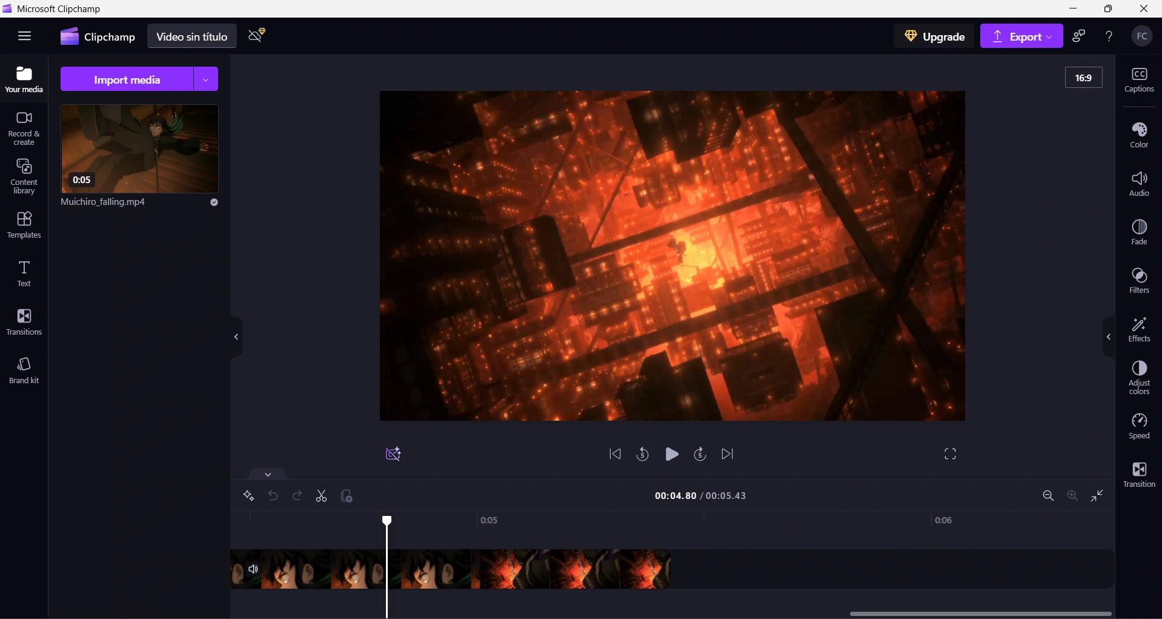Enter fullscreen preview mode
Image resolution: width=1162 pixels, height=619 pixels.
pos(950,454)
